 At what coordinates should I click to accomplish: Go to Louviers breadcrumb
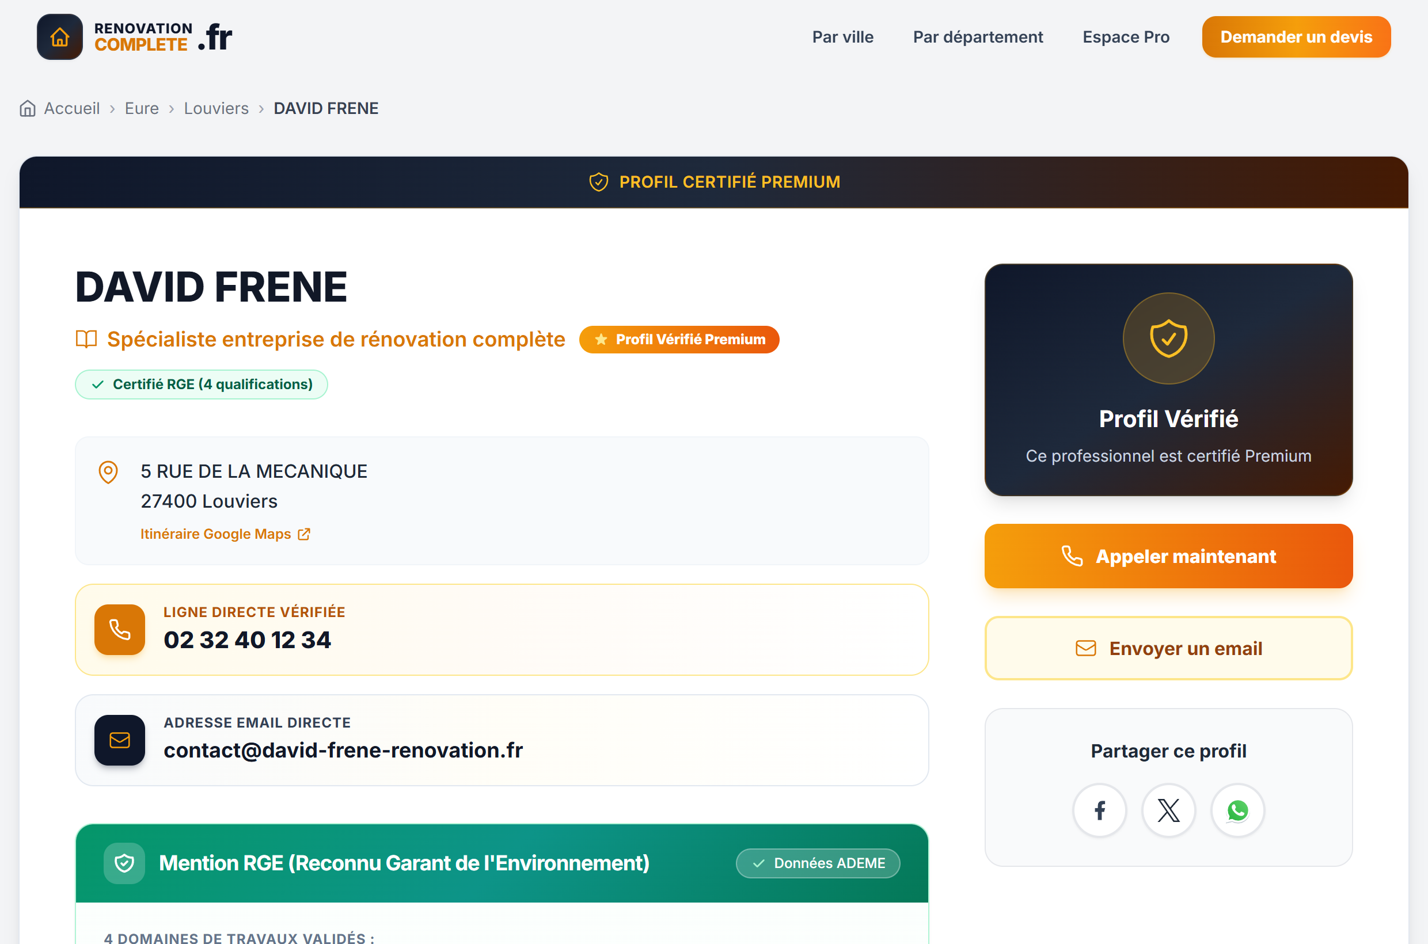[x=217, y=108]
